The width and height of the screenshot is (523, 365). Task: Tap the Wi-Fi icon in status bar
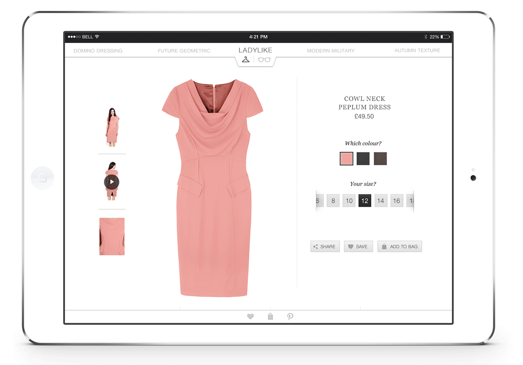pos(97,37)
